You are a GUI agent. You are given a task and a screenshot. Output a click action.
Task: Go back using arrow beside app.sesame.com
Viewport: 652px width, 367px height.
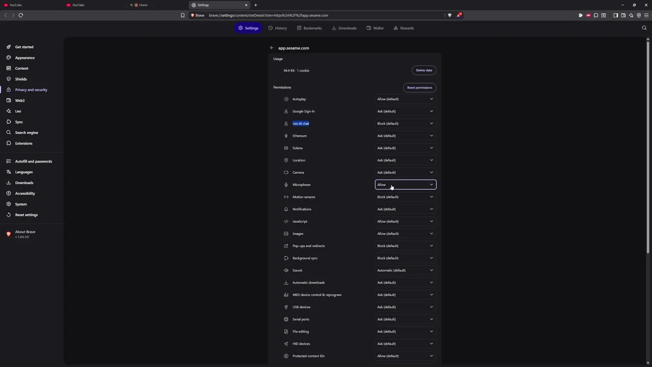tap(272, 48)
